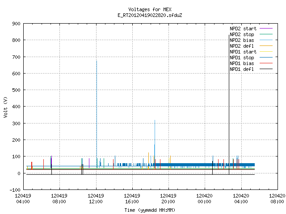This screenshot has height=214, width=286.
Task: Click the 'NPD1 stop' legend label
Action: point(242,58)
